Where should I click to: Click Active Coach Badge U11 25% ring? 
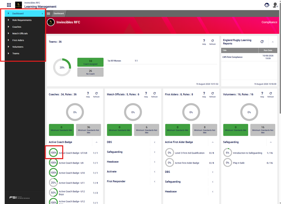[53, 183]
